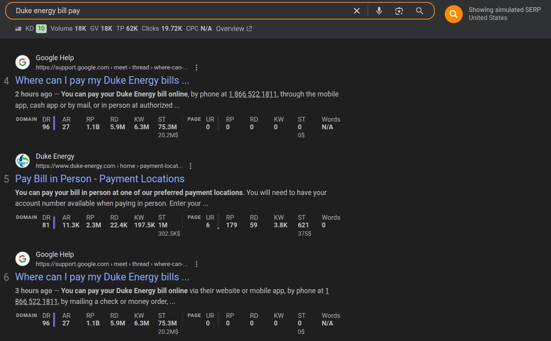The height and width of the screenshot is (341, 551).
Task: Click the DR 81 value for Duke Energy
Action: [46, 225]
